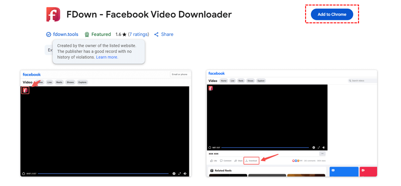The width and height of the screenshot is (401, 186).
Task: Click the Featured award ribbon icon
Action: [87, 34]
